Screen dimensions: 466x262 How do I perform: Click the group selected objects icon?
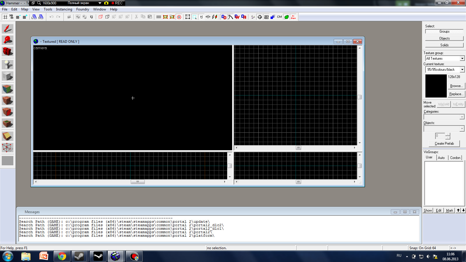coord(78,17)
